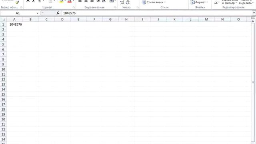This screenshot has height=144, width=256.
Task: Open the Выравнивание dialog launcher
Action: click(x=116, y=8)
